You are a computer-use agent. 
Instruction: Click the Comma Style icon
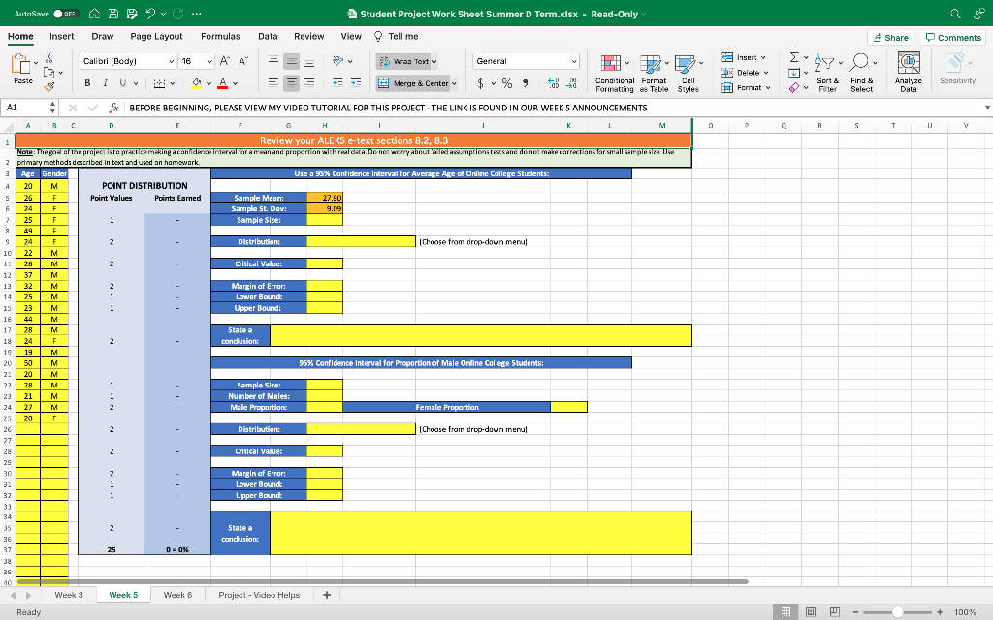[x=526, y=83]
